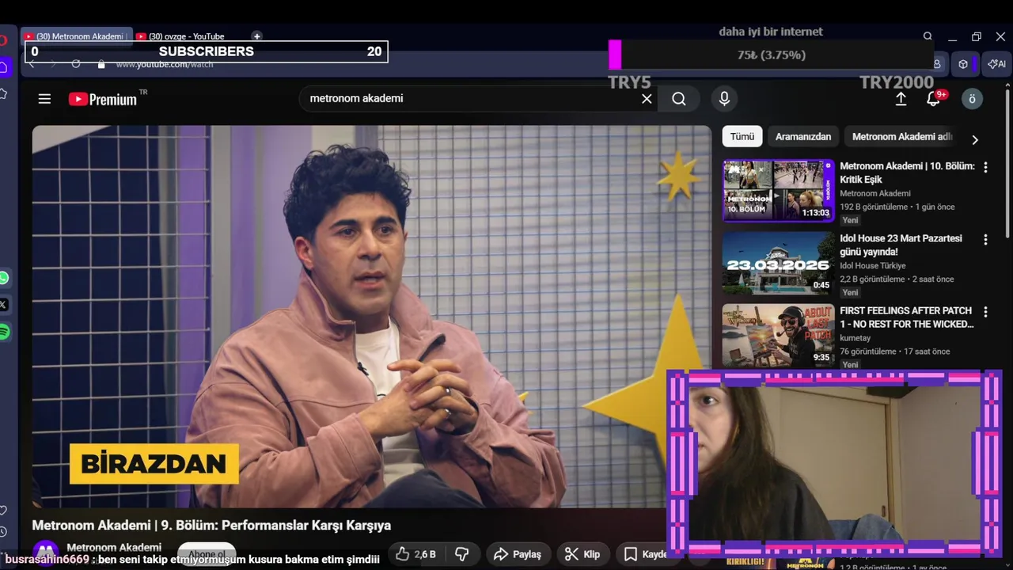
Task: Show more filter chips with right arrow
Action: tap(975, 139)
